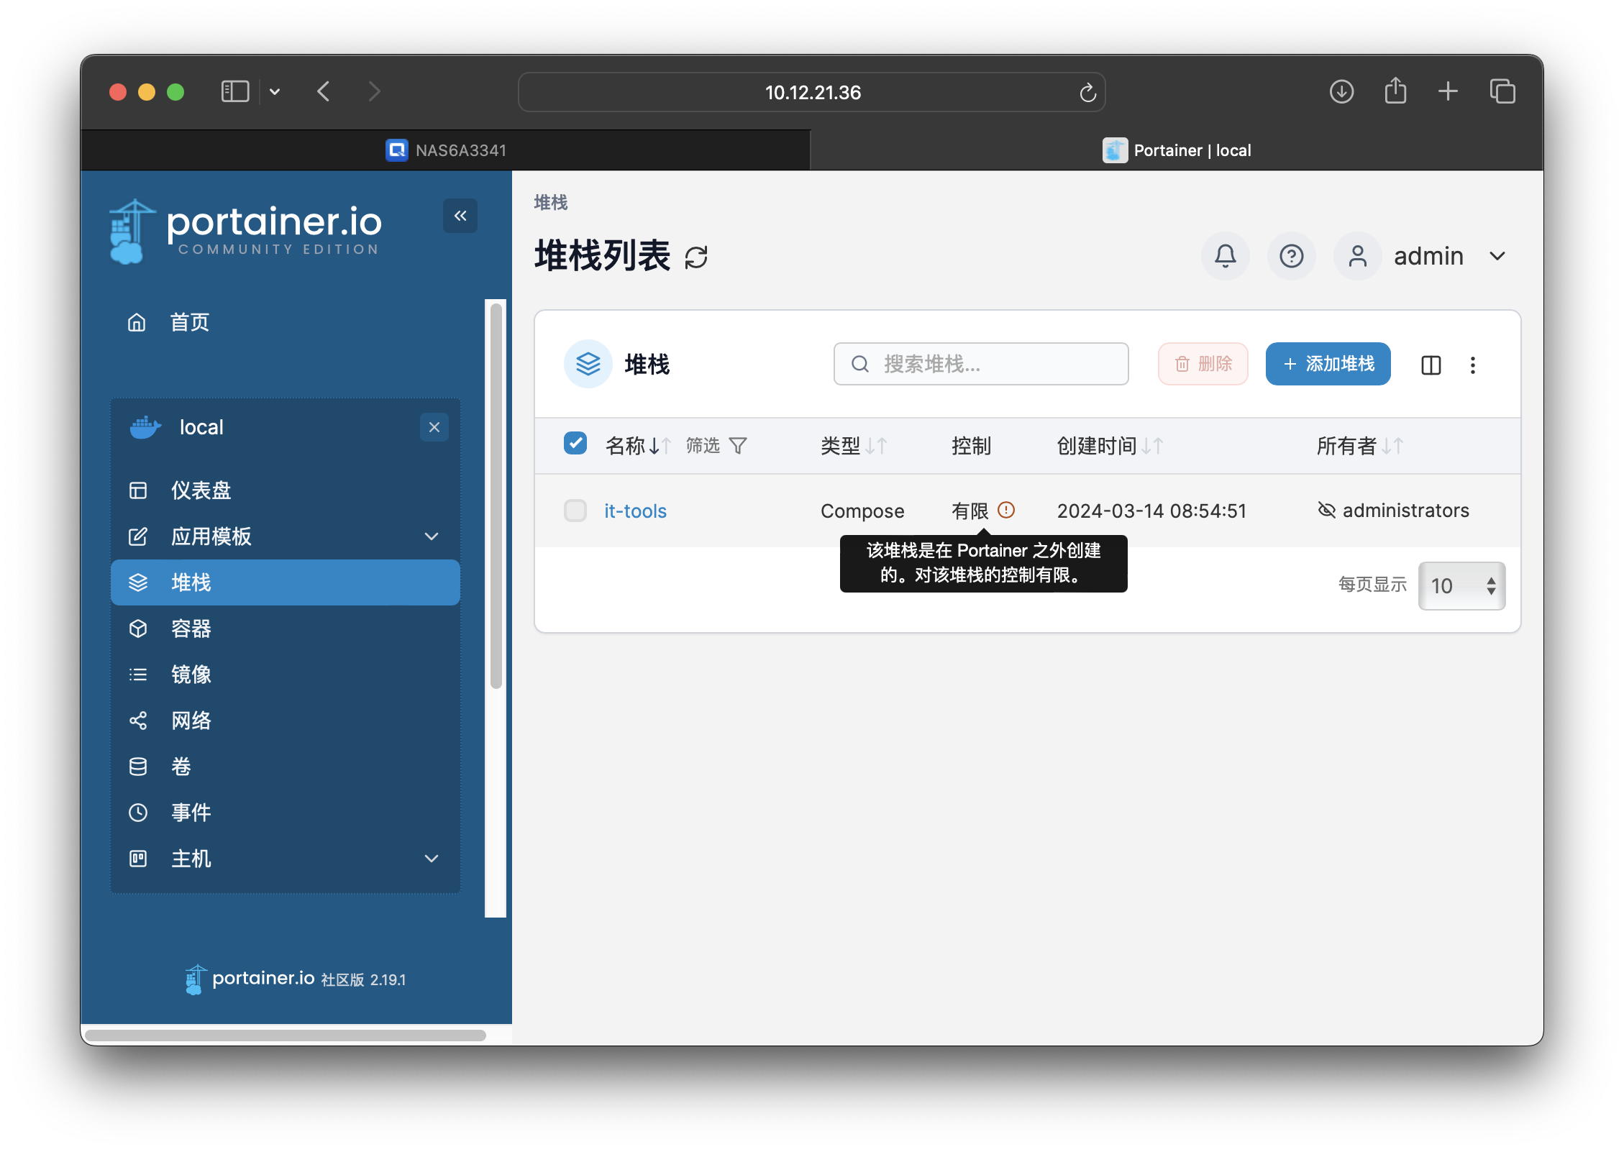Click the filter funnel icon
1624x1152 pixels.
pyautogui.click(x=738, y=447)
